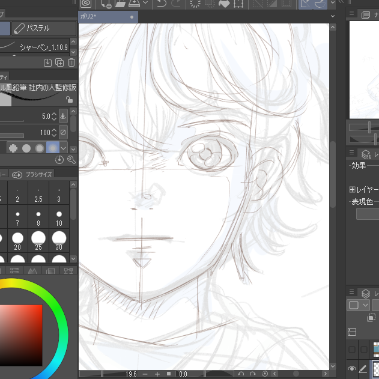
Task: Select the second hardness preset circle
Action: pyautogui.click(x=26, y=148)
